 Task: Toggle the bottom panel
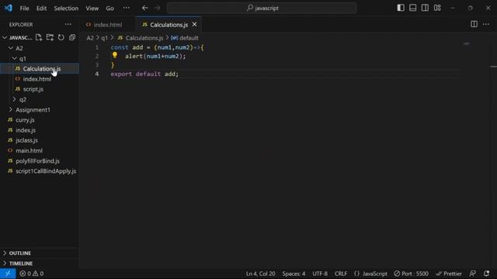point(412,8)
